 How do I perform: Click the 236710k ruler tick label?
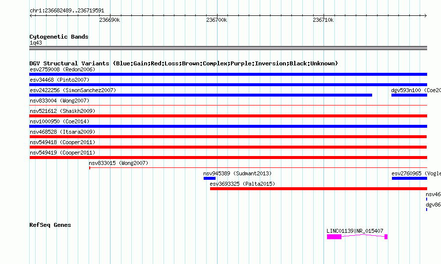323,20
